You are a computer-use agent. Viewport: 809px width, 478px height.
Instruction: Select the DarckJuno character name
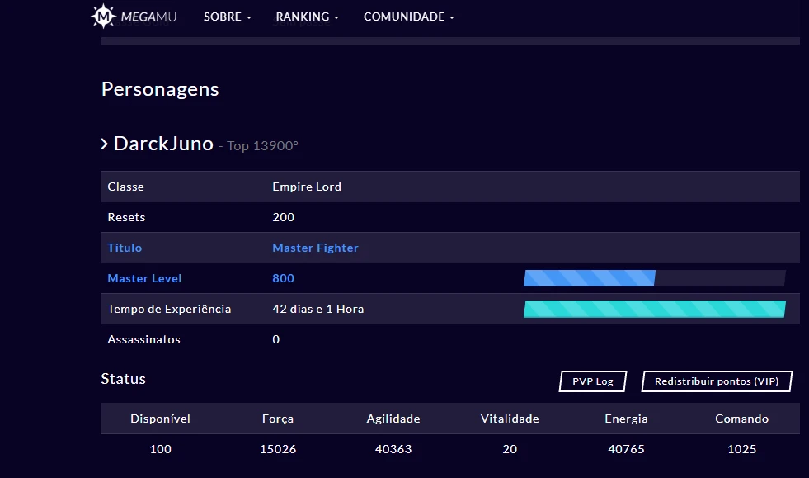click(x=163, y=144)
